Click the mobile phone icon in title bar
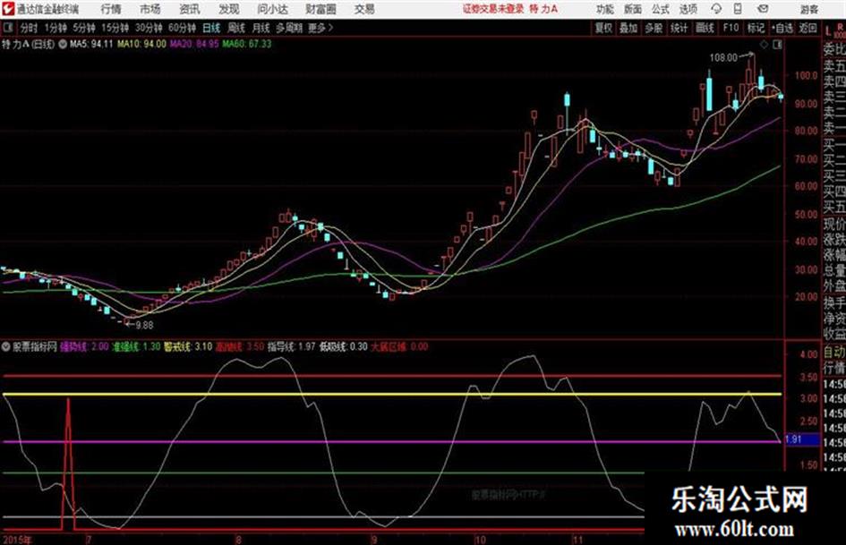This screenshot has width=846, height=545. [738, 9]
